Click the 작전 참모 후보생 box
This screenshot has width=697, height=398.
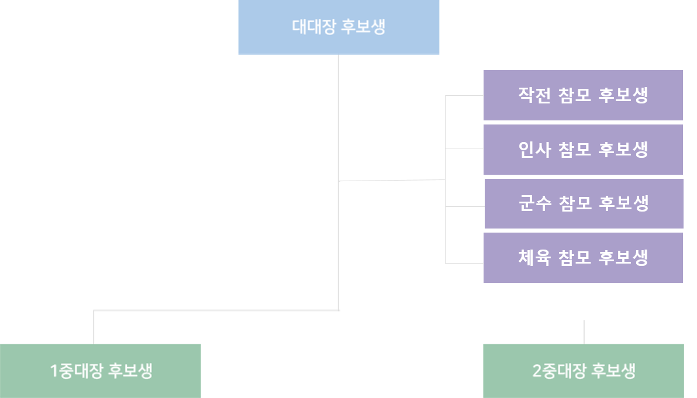pos(583,95)
